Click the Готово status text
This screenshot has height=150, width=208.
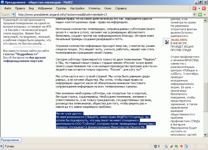[x=10, y=146]
